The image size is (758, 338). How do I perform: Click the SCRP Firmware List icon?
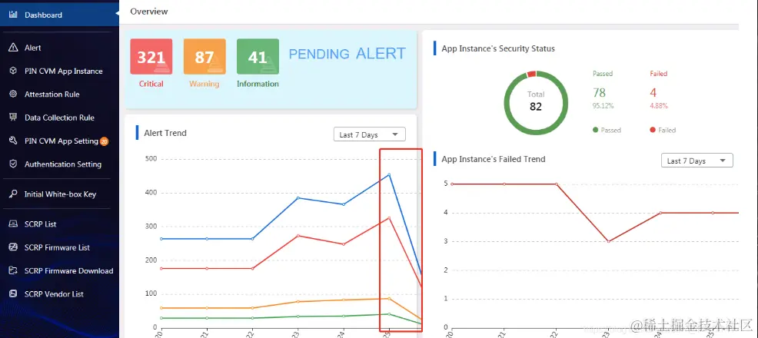click(x=14, y=247)
